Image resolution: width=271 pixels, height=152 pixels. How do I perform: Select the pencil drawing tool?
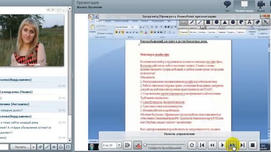pos(192,22)
